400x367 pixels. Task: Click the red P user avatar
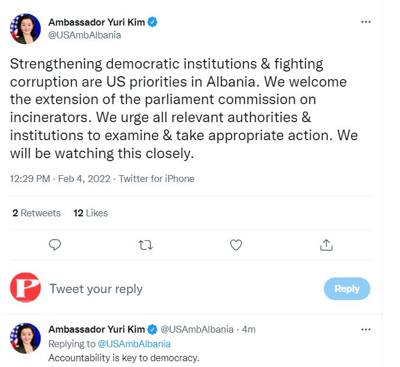25,287
